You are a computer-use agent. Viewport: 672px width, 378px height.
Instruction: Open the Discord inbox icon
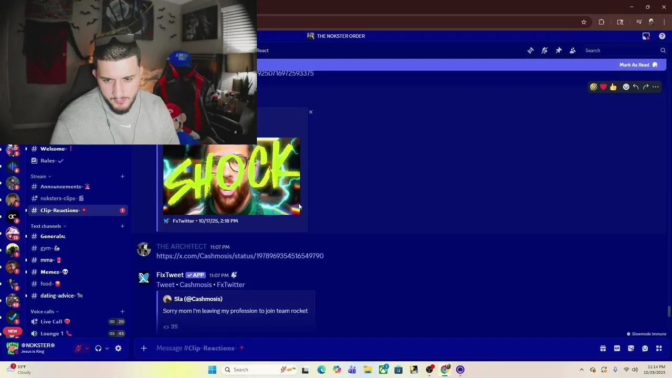[x=646, y=36]
